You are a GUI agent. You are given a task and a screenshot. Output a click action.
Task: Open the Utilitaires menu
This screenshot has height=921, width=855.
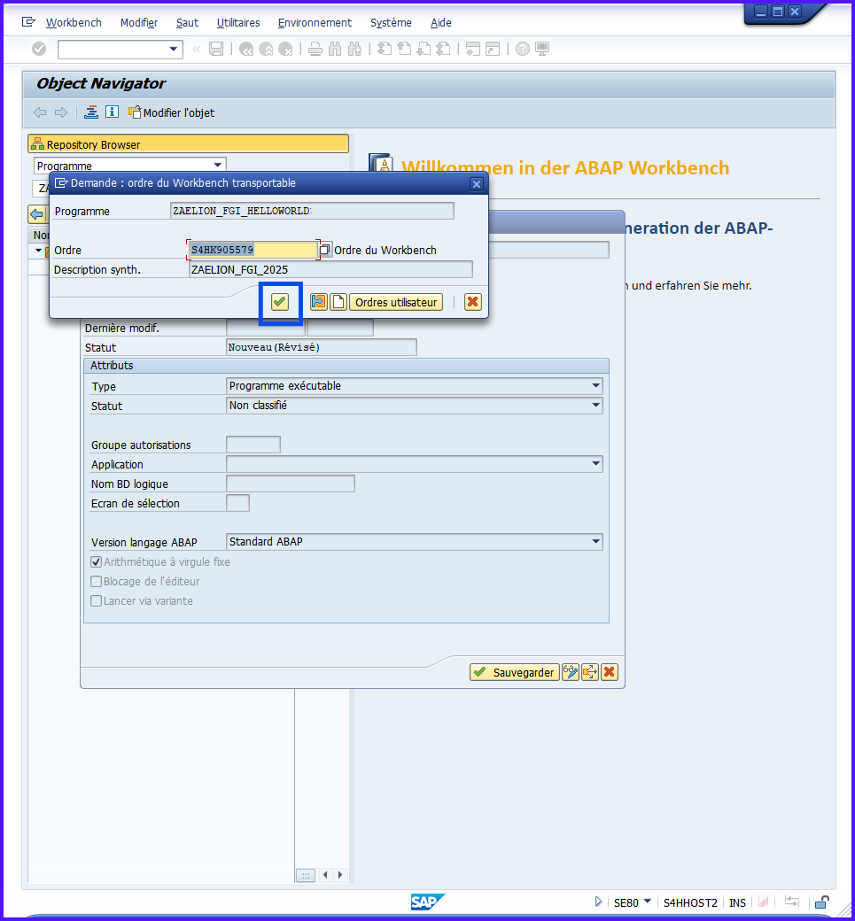(238, 23)
